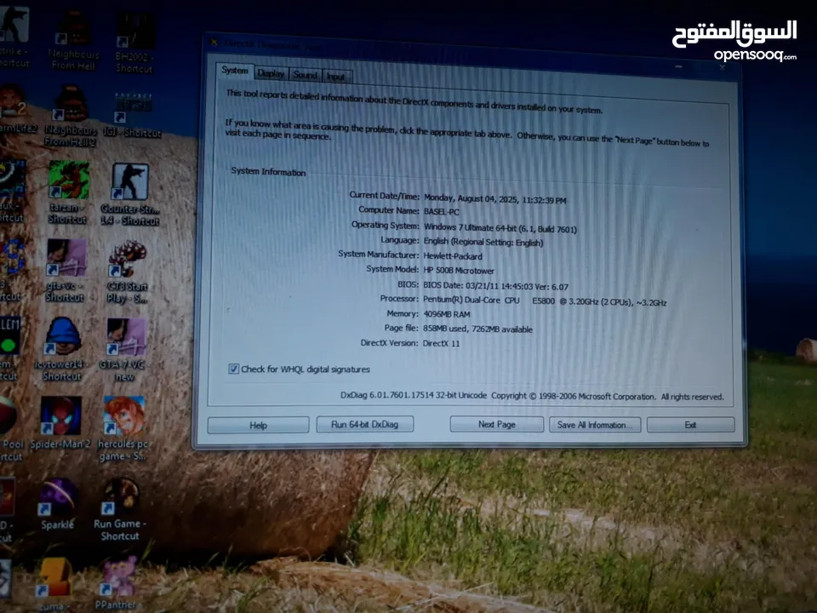Click computer name BASEL-PC
This screenshot has height=613, width=817.
[x=442, y=212]
